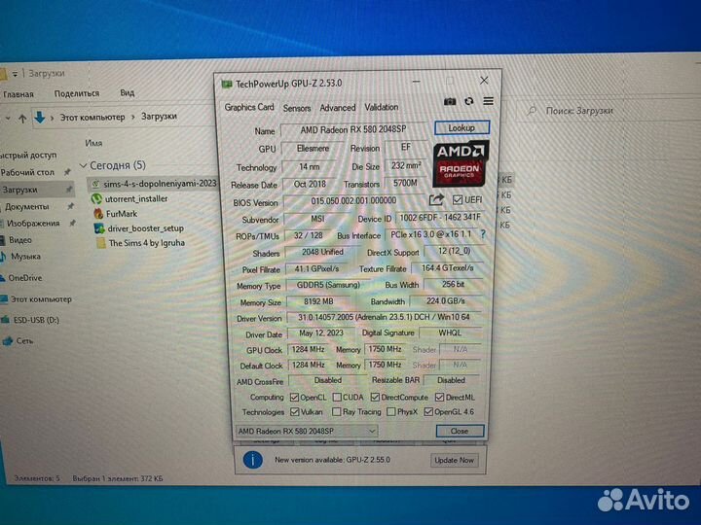Screen dimensions: 701x525
Task: Click the blue Downloads arrow in address bar
Action: click(40, 118)
